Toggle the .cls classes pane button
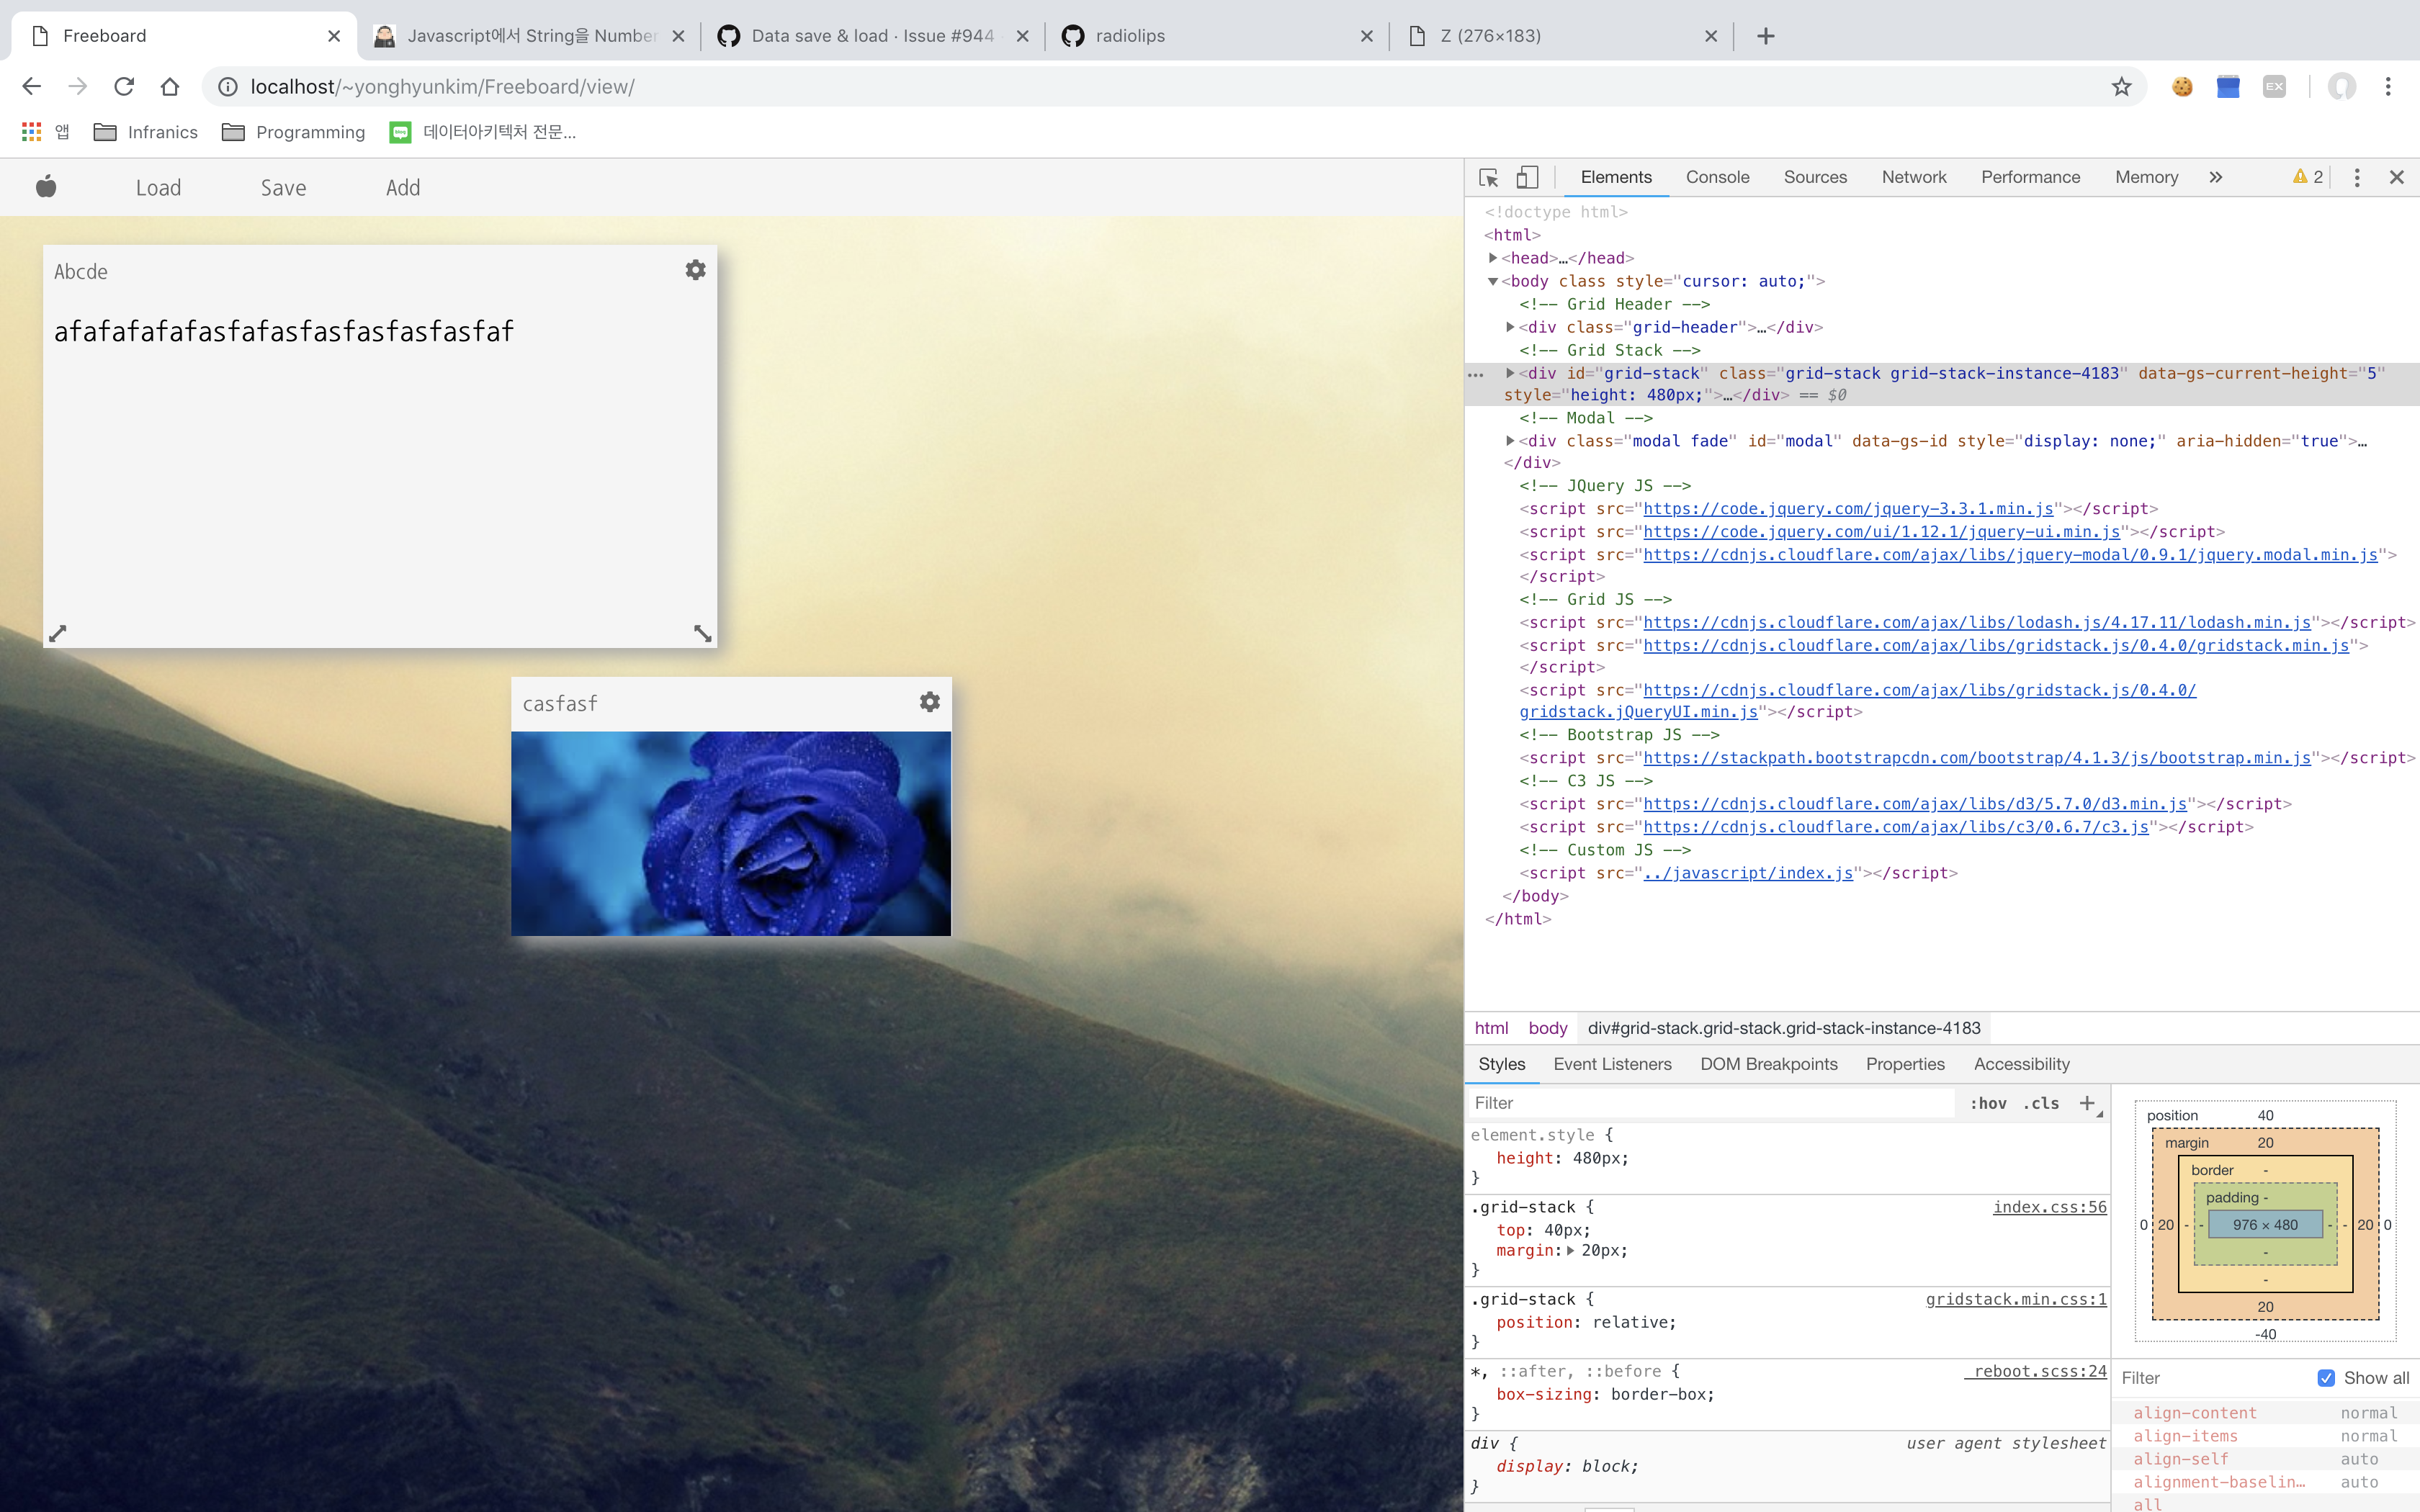Image resolution: width=2420 pixels, height=1512 pixels. coord(2041,1103)
